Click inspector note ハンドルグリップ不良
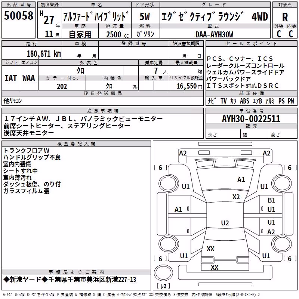 coord(32,157)
